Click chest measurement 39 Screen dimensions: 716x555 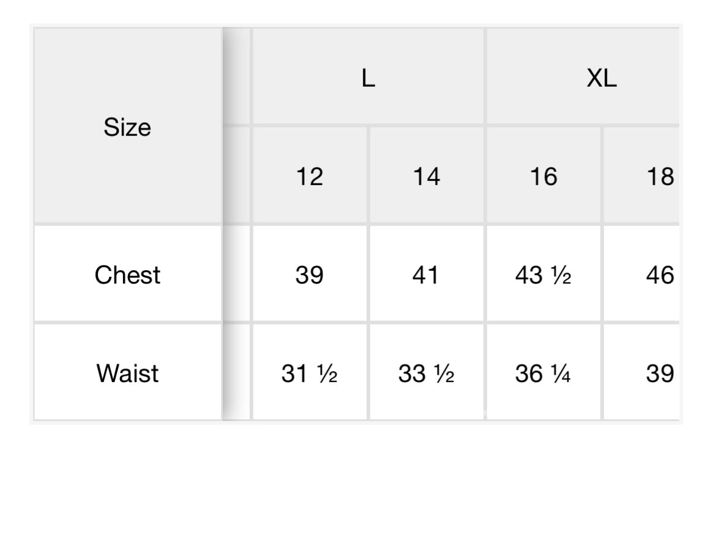[309, 275]
